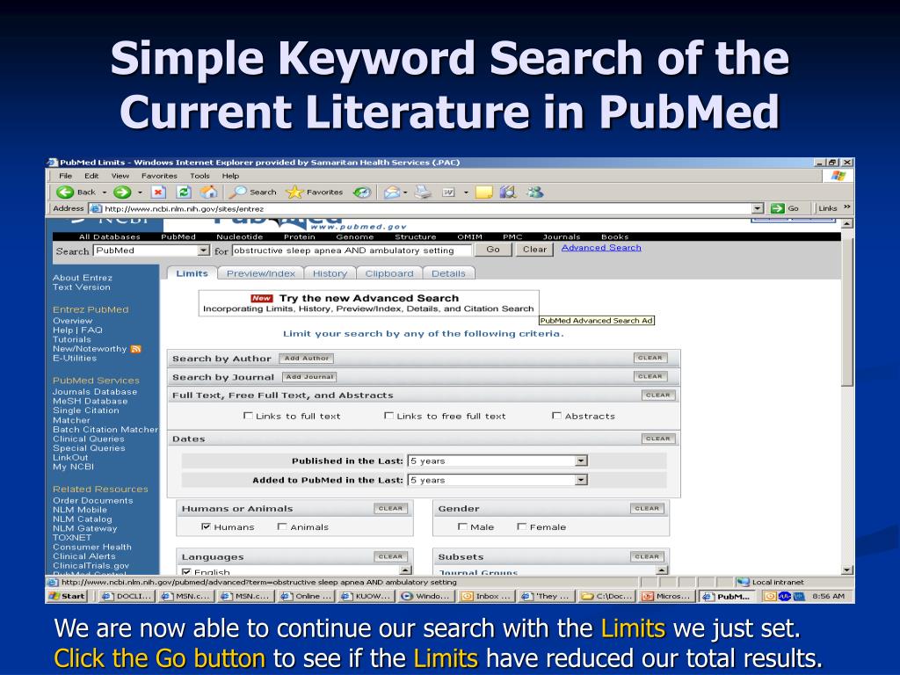
Task: Switch to the Inbox taskbar item
Action: [x=487, y=596]
